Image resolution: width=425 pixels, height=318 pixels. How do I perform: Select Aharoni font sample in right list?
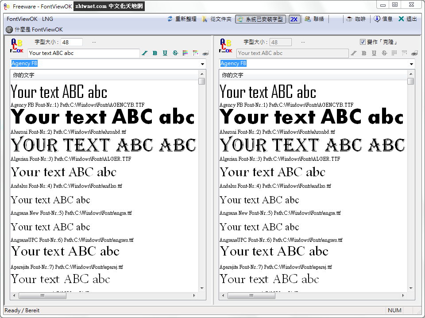point(311,117)
